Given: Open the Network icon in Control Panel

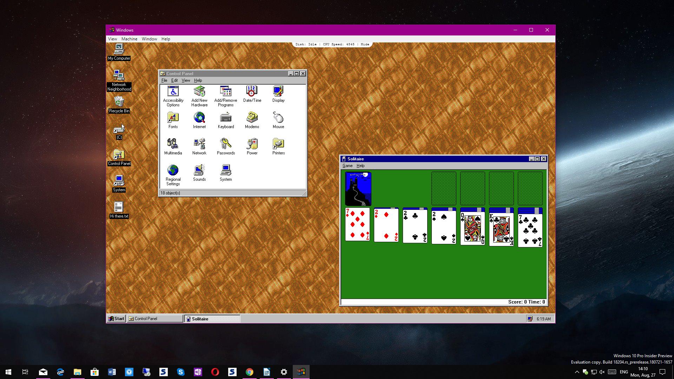Looking at the screenshot, I should (199, 145).
